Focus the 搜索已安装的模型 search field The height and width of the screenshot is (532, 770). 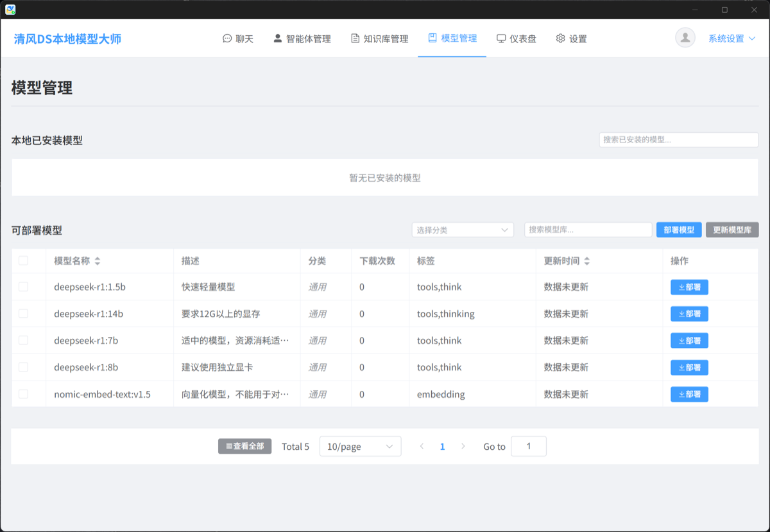coord(678,140)
